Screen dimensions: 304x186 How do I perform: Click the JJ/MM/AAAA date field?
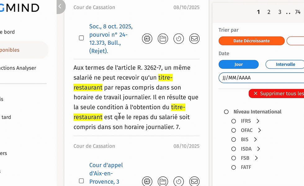(261, 78)
